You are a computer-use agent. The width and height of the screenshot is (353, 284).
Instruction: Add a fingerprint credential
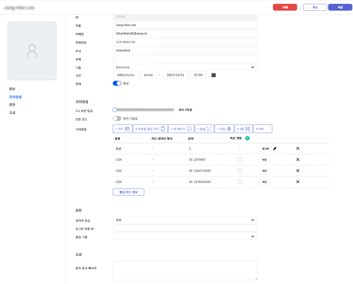point(224,129)
